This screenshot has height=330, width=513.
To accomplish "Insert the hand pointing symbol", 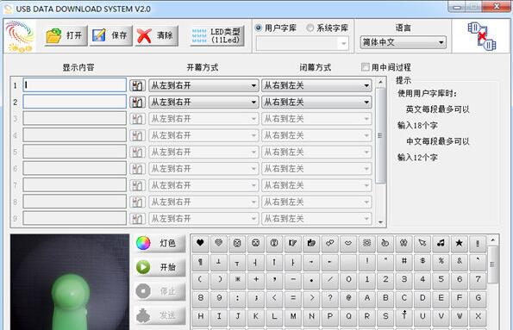I will click(293, 243).
